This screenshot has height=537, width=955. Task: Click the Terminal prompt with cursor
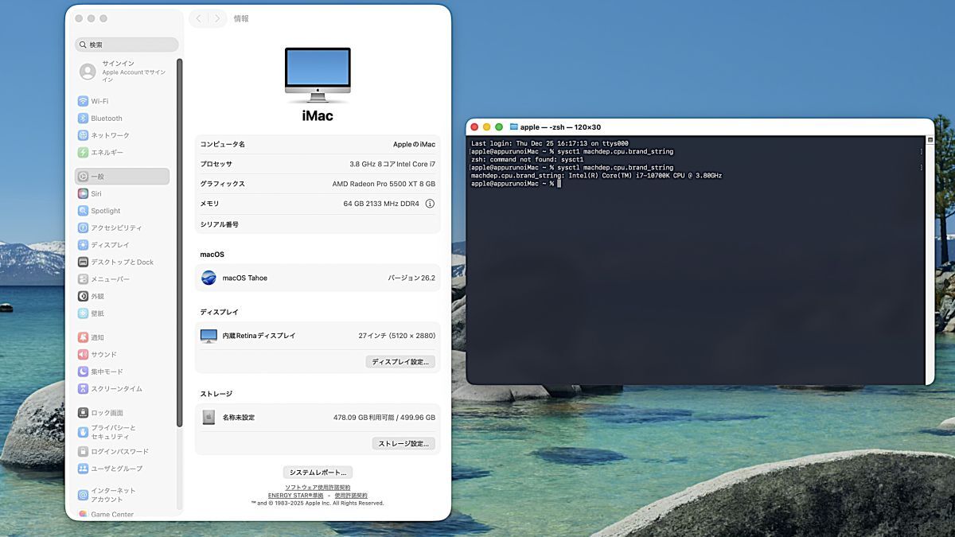[516, 184]
